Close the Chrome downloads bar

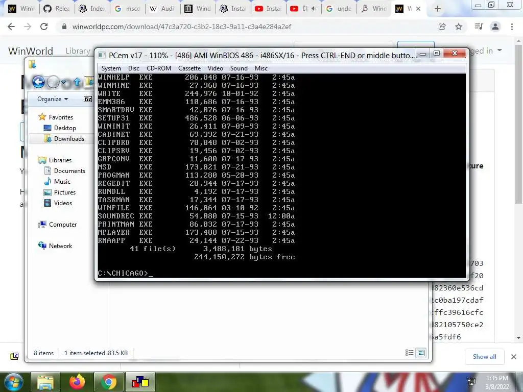click(x=514, y=357)
